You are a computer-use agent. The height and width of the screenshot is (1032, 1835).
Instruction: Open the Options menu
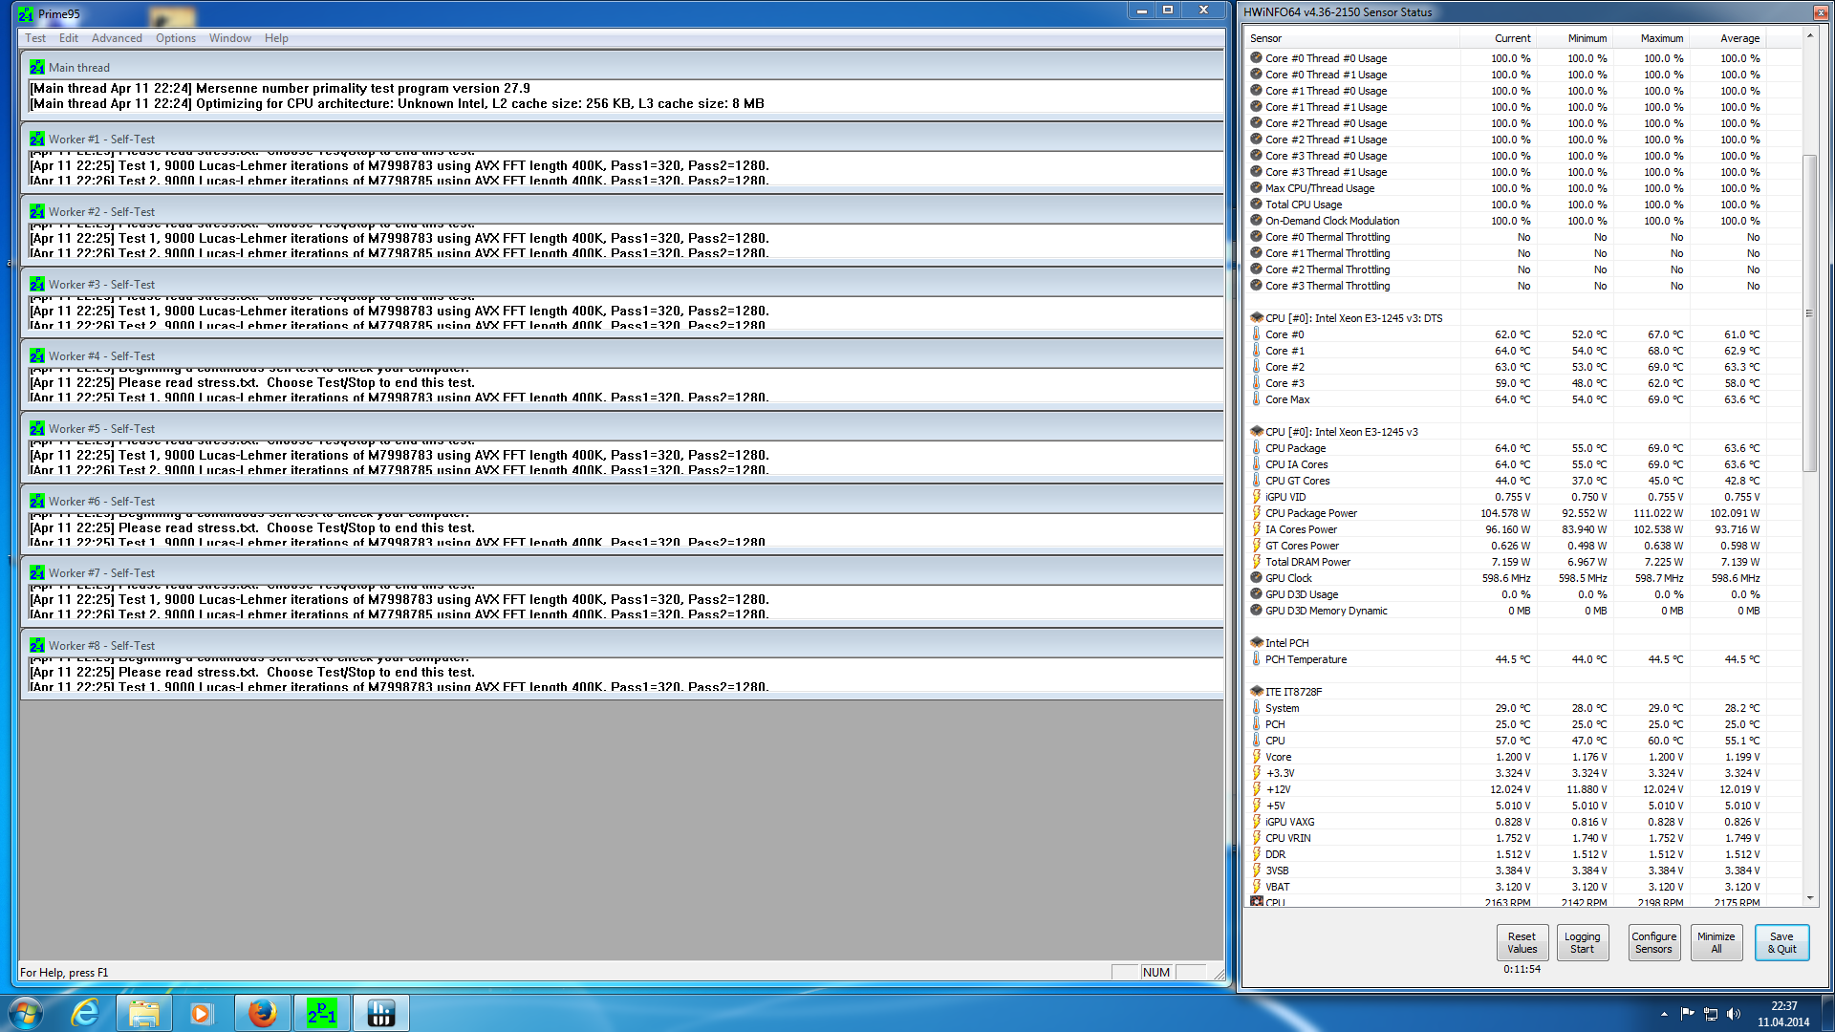(x=176, y=38)
